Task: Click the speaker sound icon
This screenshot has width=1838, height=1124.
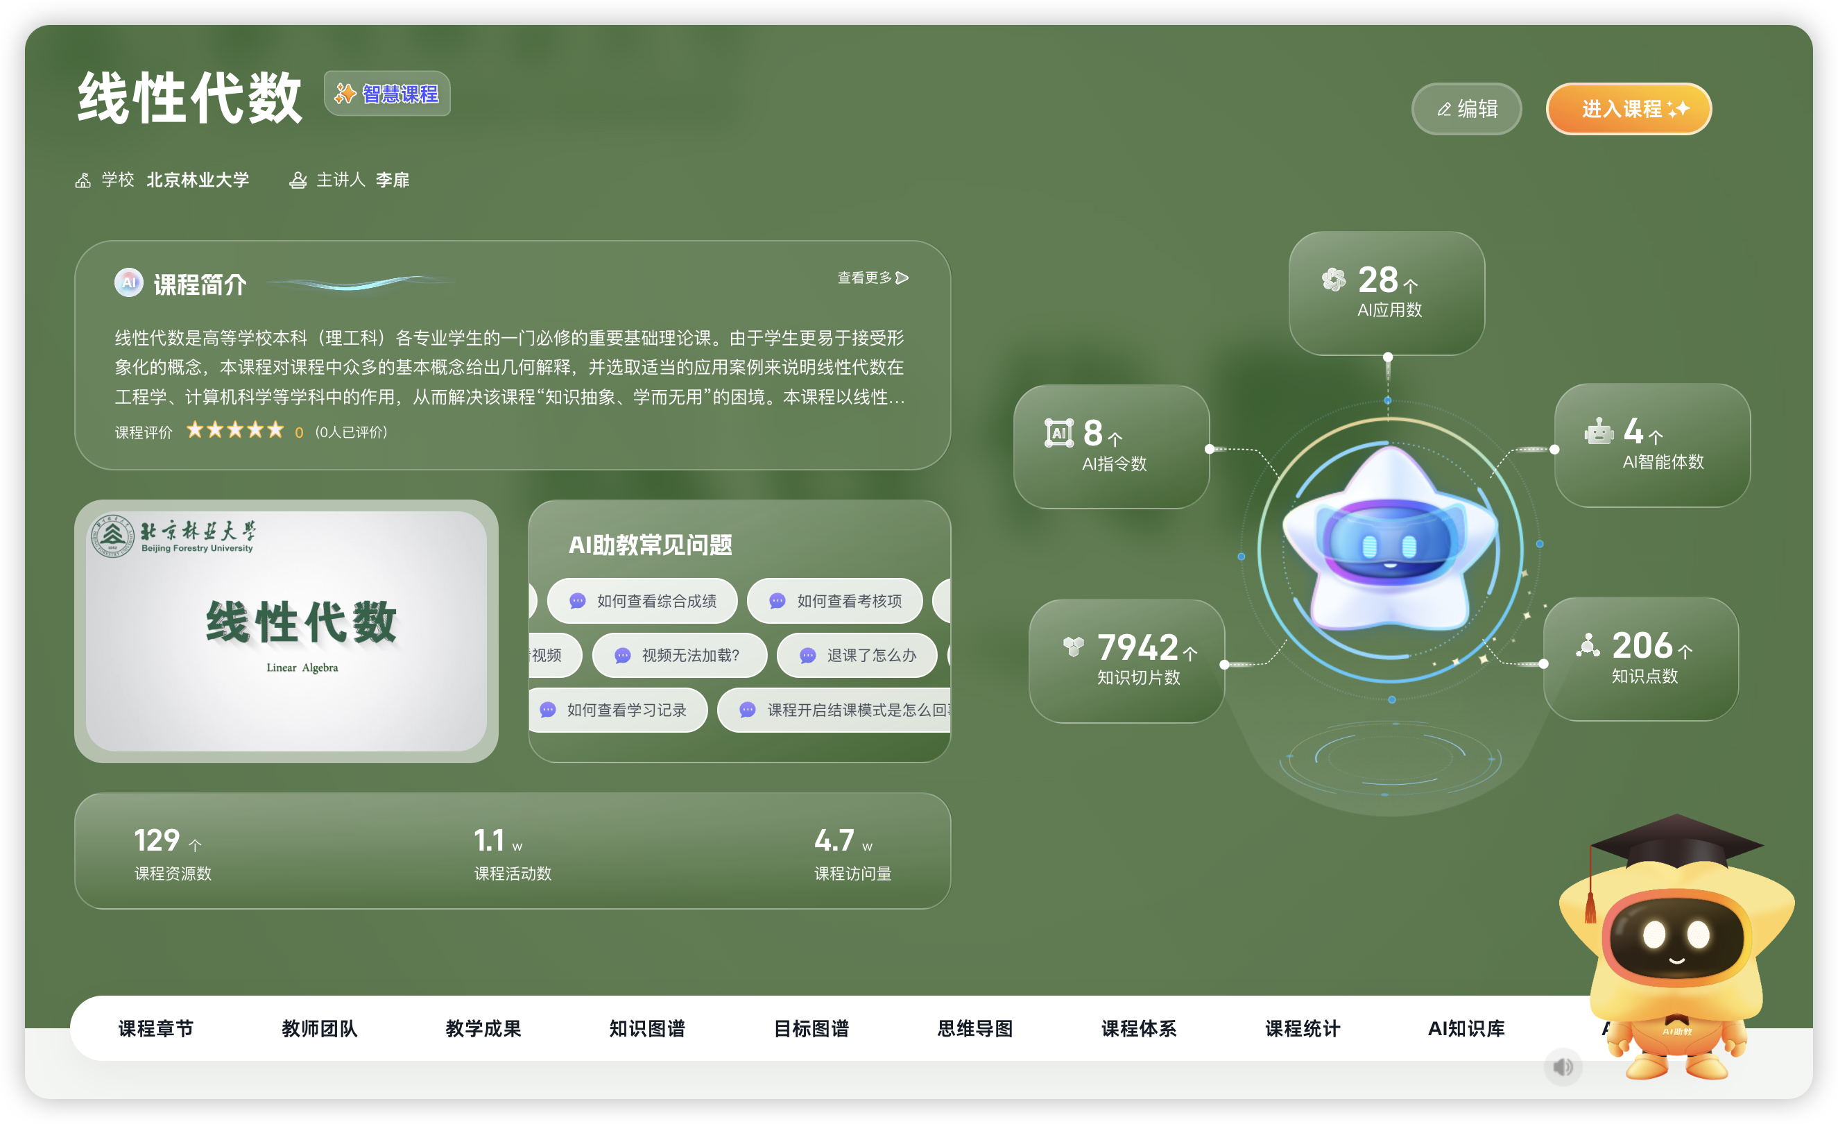Action: click(1563, 1066)
